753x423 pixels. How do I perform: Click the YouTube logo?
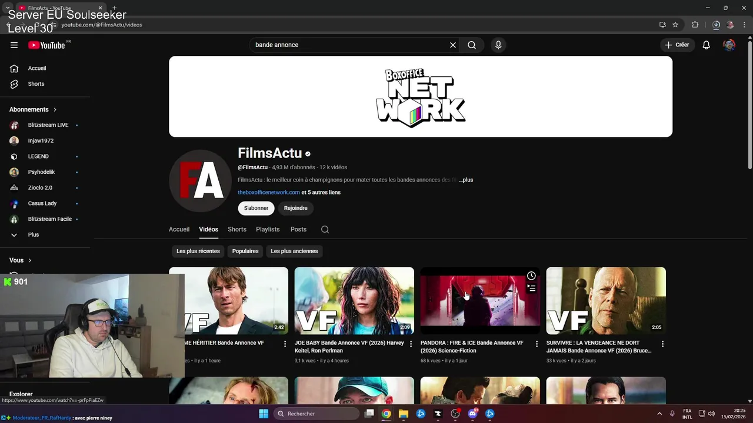(46, 45)
